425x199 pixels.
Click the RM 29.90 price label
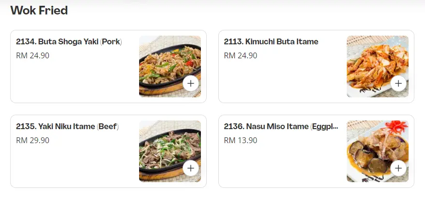pos(32,140)
